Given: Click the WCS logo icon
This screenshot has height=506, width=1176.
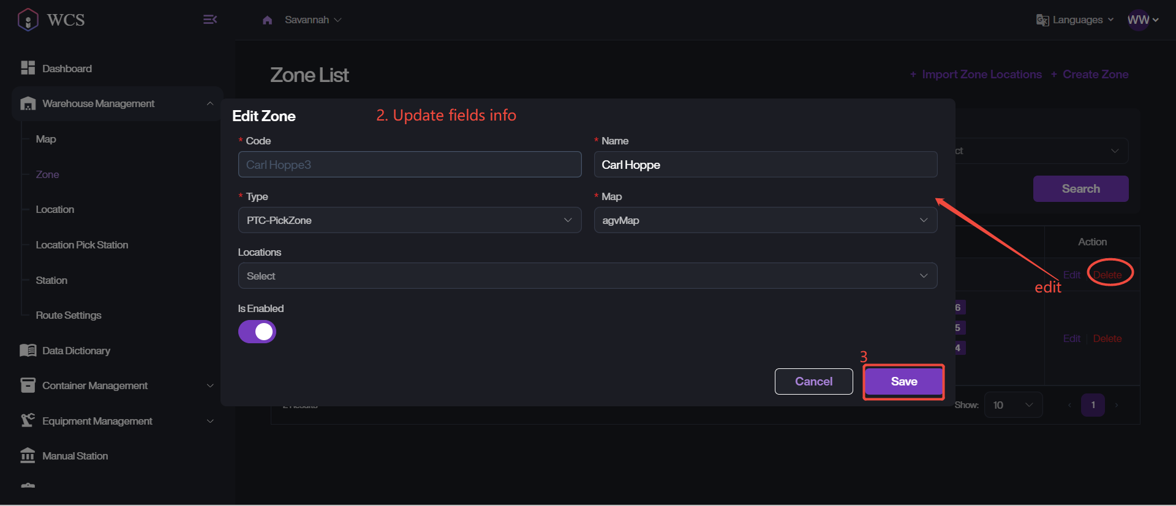Looking at the screenshot, I should click(x=28, y=20).
